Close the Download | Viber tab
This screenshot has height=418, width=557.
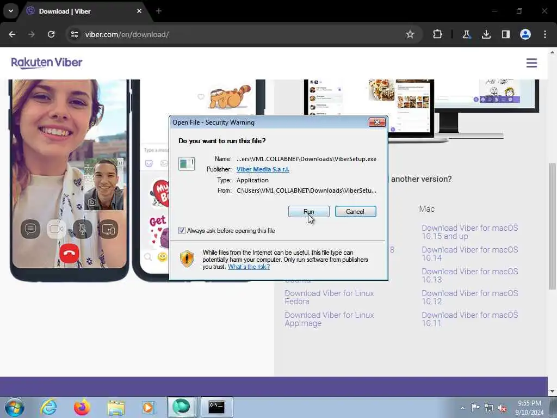tap(139, 11)
